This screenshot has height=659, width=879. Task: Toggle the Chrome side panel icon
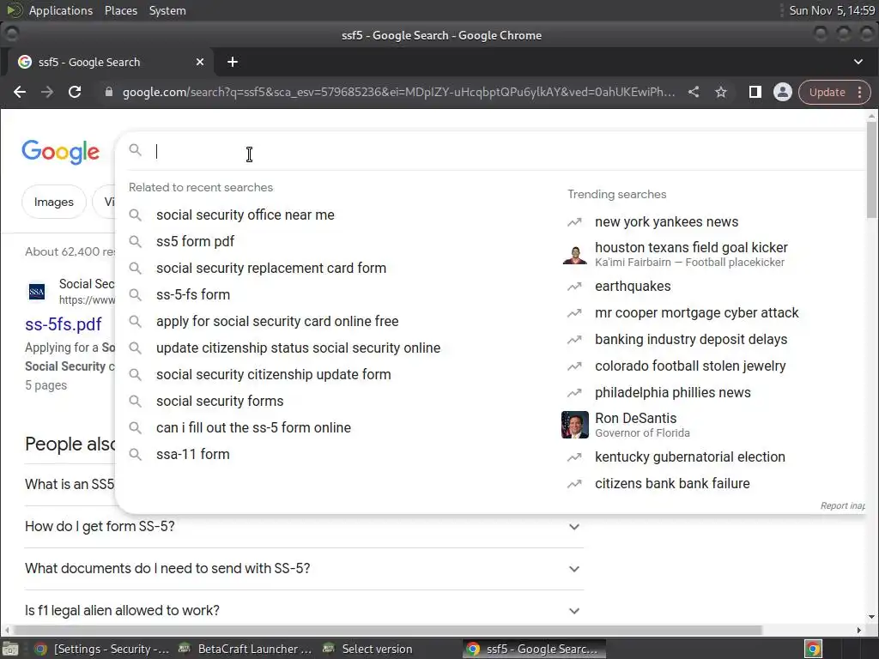click(755, 92)
